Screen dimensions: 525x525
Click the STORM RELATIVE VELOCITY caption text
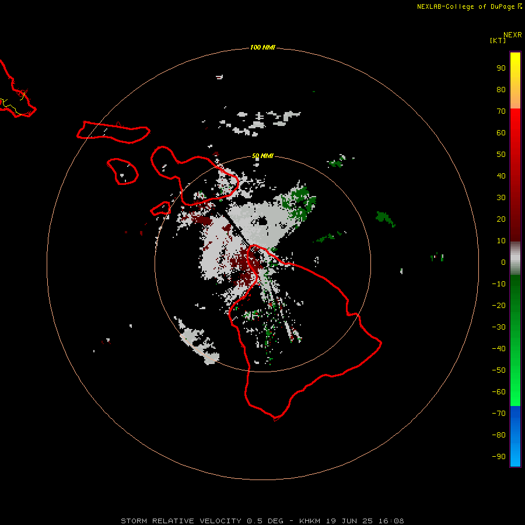click(181, 521)
